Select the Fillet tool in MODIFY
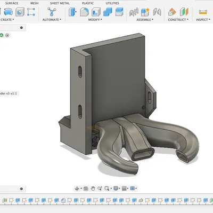Viewport: 213px width, 213px height. tap(84, 12)
